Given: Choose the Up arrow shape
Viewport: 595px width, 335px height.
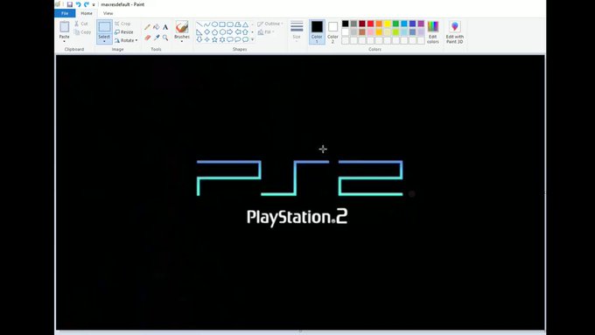Looking at the screenshot, I should (x=246, y=31).
